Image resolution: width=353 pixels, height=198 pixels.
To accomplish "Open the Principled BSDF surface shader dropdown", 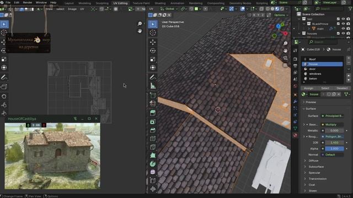I will click(x=333, y=116).
